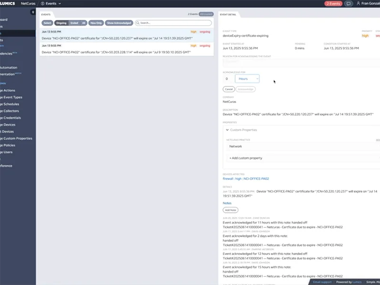Click the deviceExpiry-certificate-expiring event type text

pos(246,36)
